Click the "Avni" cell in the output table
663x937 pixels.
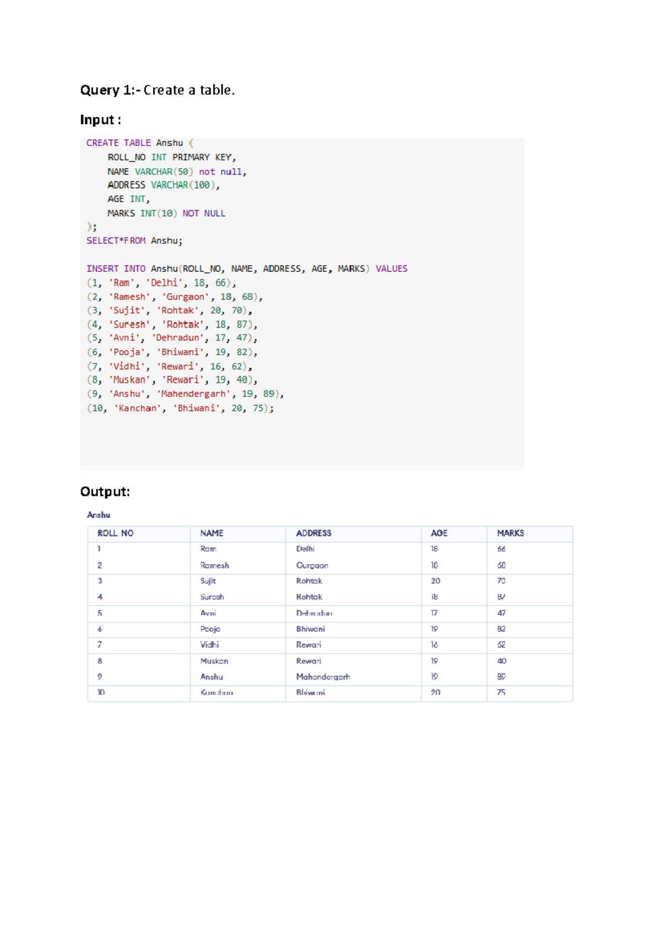[208, 613]
